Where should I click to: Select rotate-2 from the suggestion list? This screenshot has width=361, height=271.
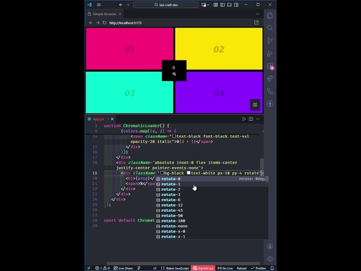click(212, 190)
